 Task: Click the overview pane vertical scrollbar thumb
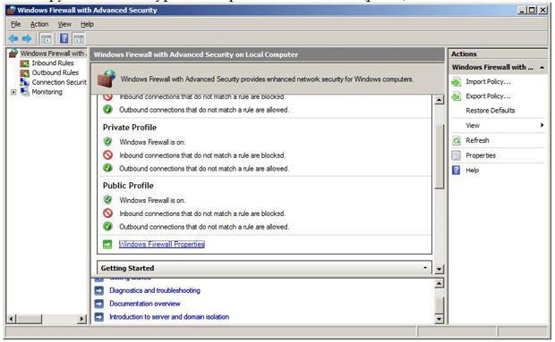(439, 157)
